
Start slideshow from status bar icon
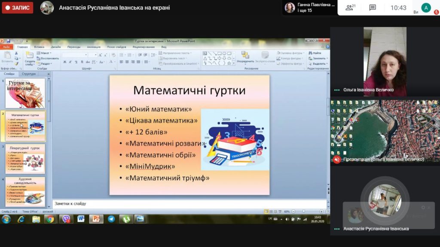point(280,212)
